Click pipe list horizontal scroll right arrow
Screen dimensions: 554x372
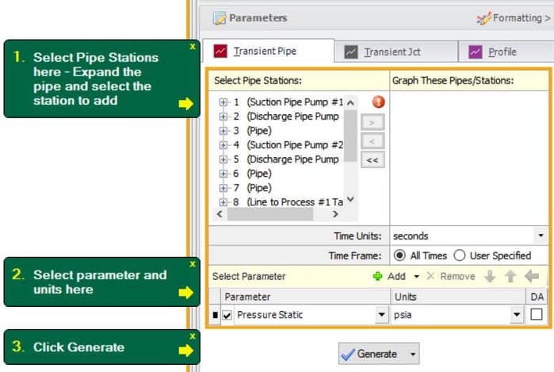(x=335, y=214)
